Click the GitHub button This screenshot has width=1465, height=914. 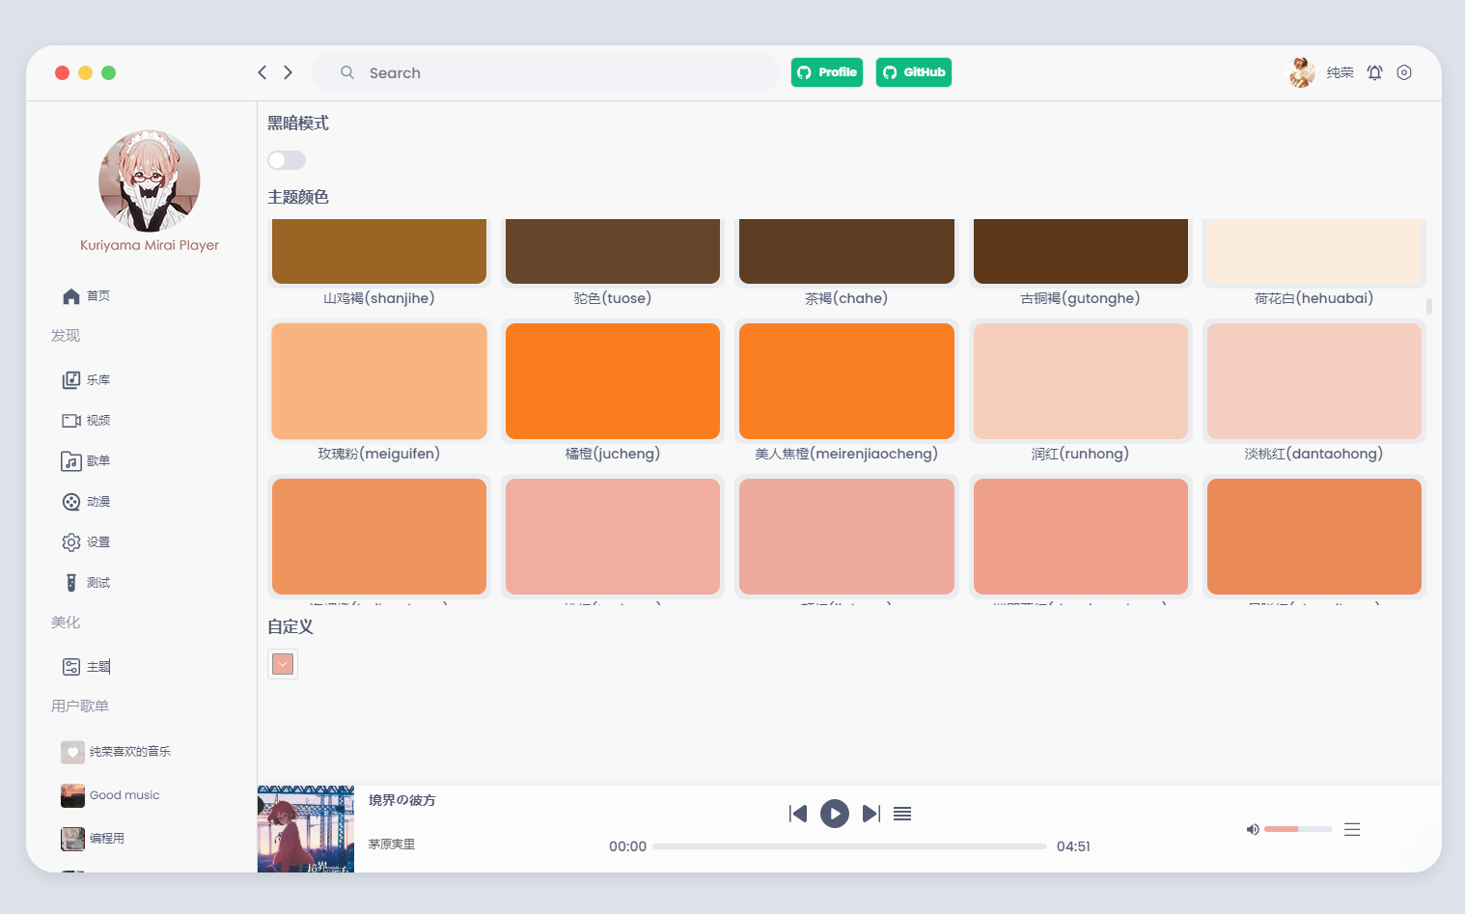pos(913,72)
